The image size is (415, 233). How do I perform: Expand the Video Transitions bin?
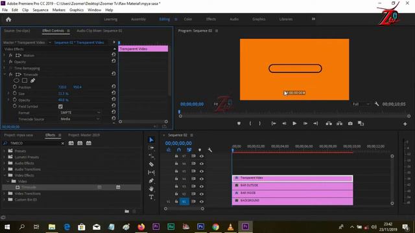[4, 194]
